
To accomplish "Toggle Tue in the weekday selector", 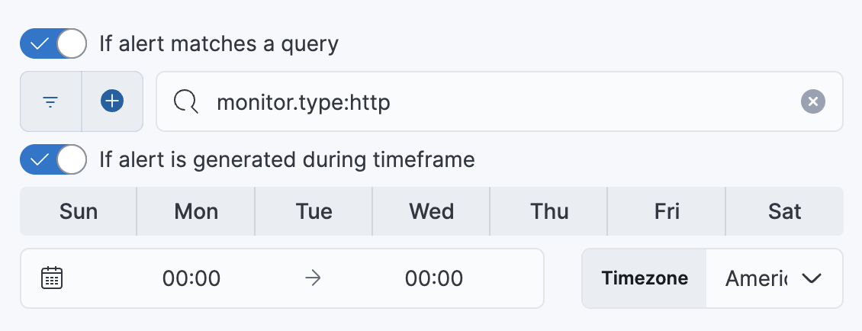I will point(314,211).
